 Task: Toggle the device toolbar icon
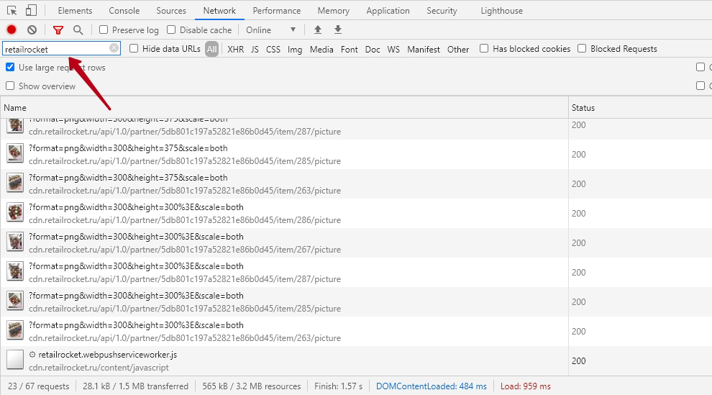click(x=31, y=11)
